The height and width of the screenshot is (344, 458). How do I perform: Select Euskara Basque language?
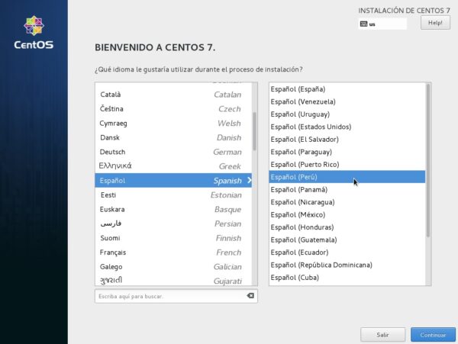pyautogui.click(x=170, y=209)
